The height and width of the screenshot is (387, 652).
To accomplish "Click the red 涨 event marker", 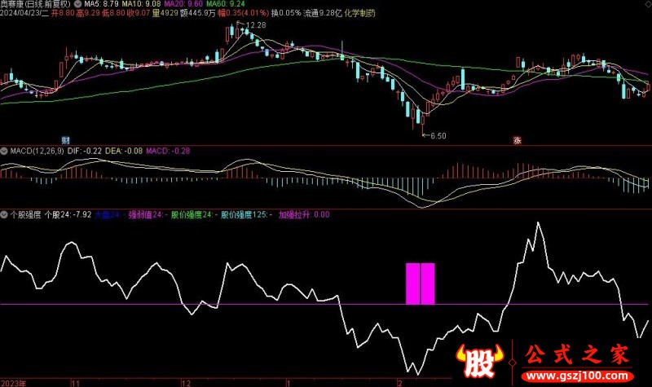I will pyautogui.click(x=517, y=139).
